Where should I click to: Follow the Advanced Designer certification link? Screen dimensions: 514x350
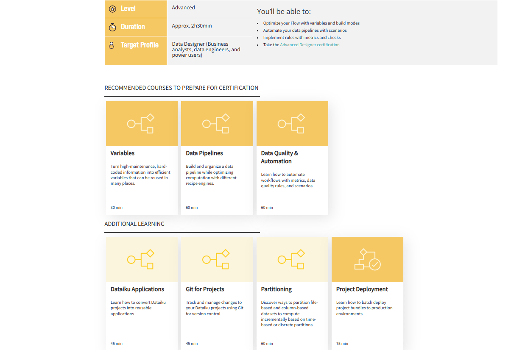(x=310, y=45)
